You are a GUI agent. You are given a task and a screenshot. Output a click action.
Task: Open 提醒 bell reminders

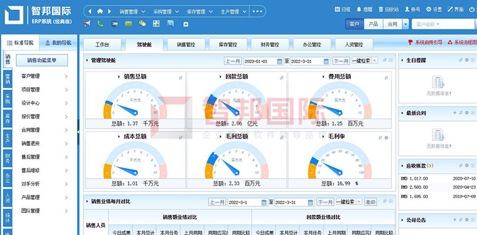pos(365,9)
